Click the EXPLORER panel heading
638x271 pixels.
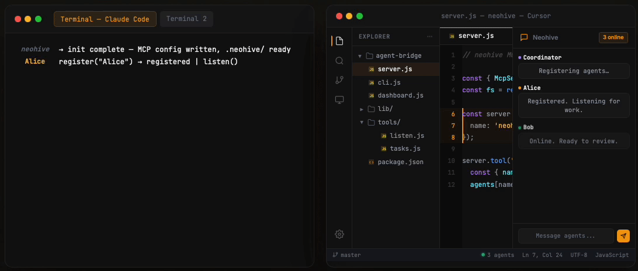click(375, 37)
